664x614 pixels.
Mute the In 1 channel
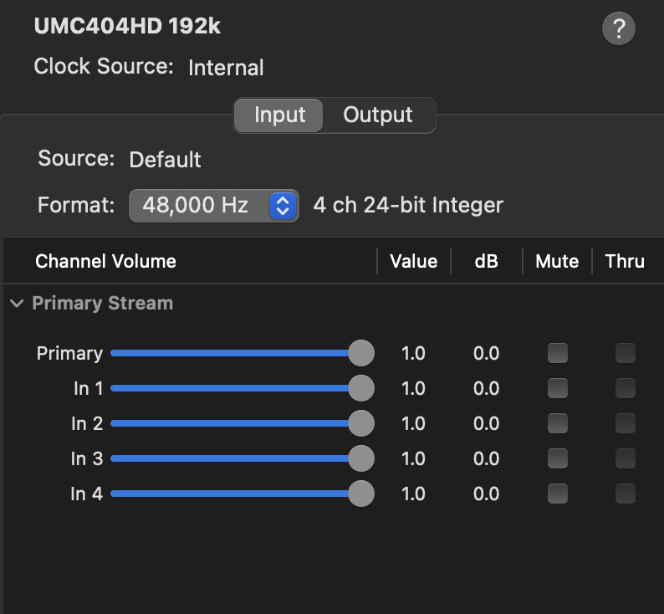click(557, 388)
